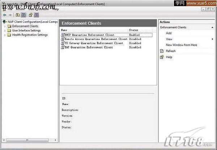217x150 pixels.
Task: Click Add in the Actions pane
Action: 169,33
